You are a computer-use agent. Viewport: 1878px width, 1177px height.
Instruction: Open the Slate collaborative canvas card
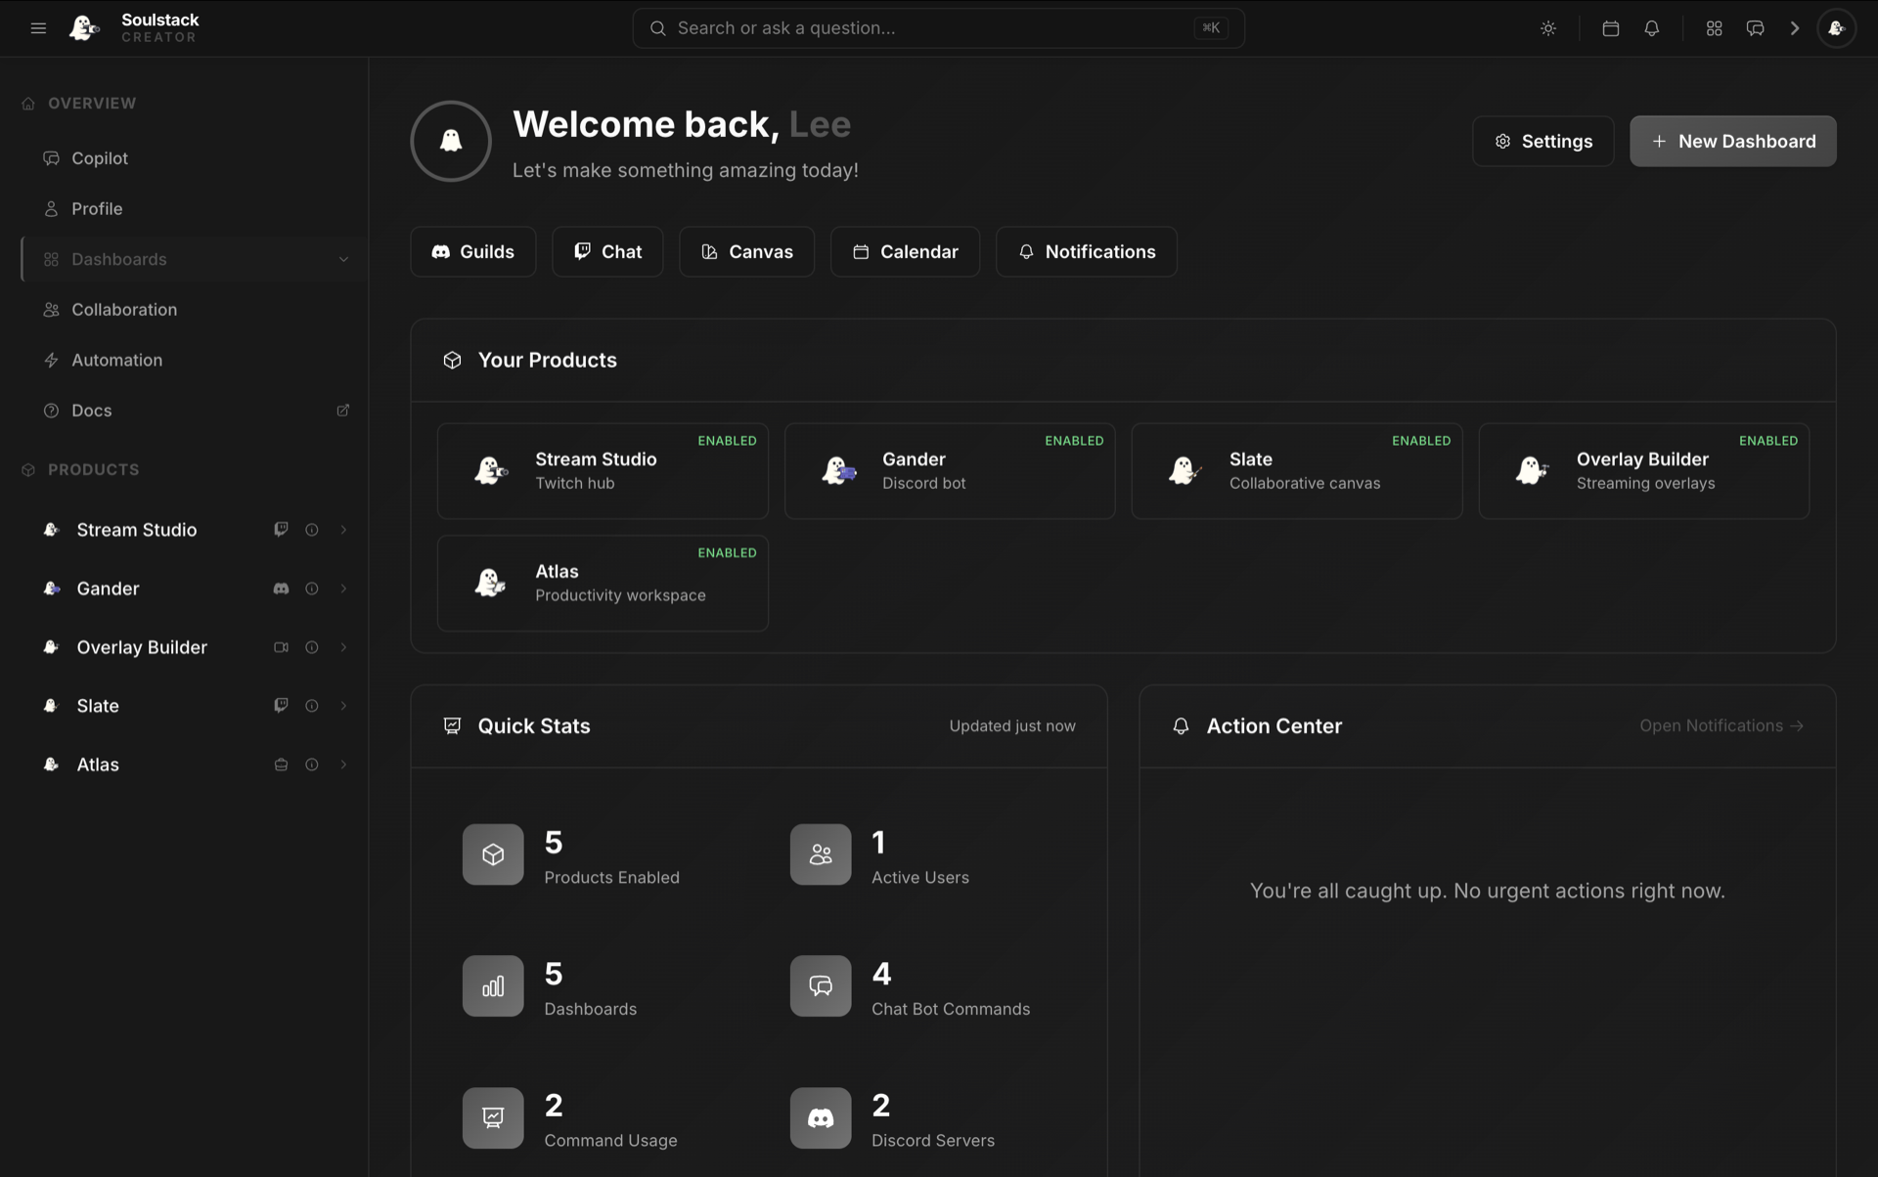1297,471
